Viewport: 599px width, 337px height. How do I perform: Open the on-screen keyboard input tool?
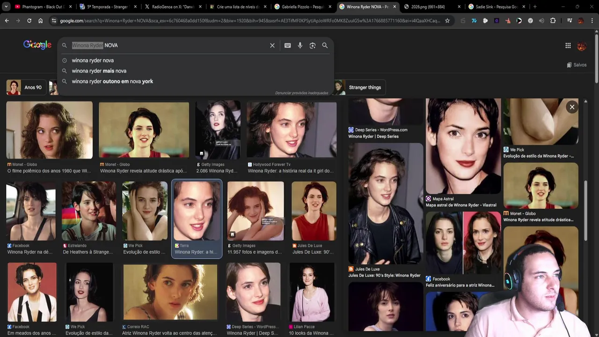[x=287, y=45]
